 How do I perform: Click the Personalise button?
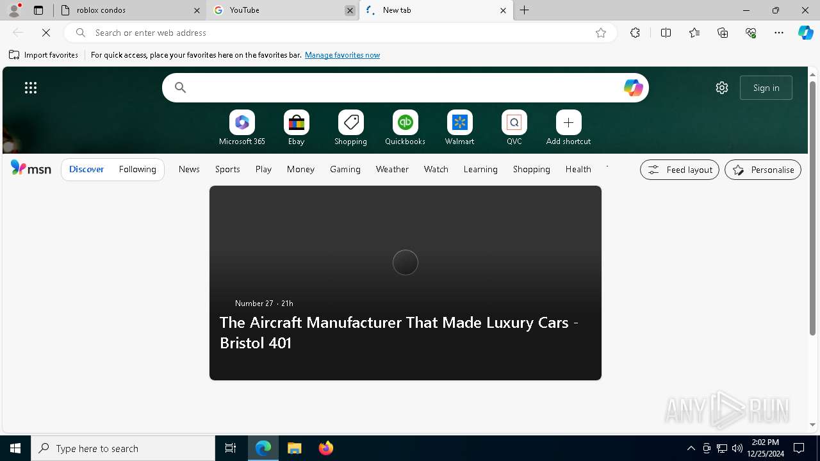(763, 170)
